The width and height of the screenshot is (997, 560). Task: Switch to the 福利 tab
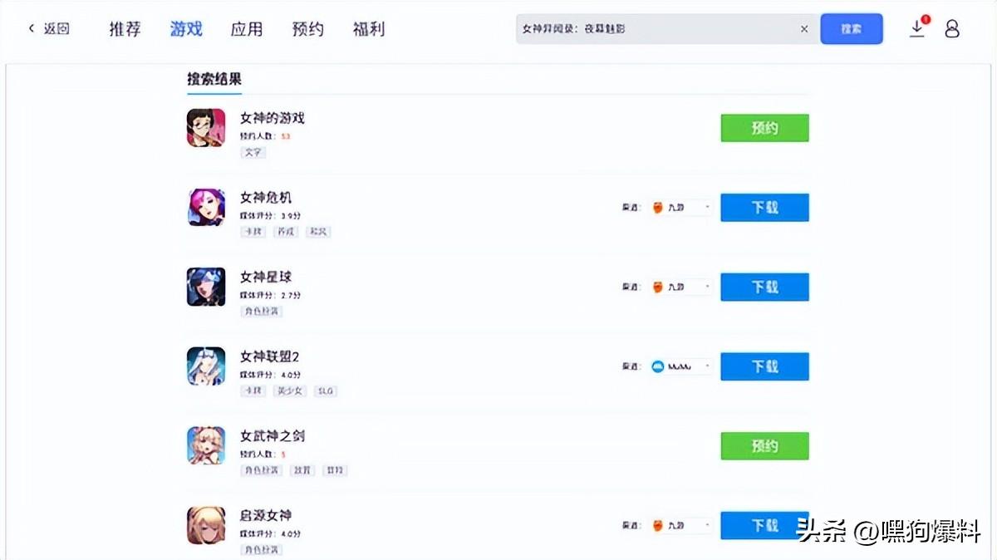(369, 29)
